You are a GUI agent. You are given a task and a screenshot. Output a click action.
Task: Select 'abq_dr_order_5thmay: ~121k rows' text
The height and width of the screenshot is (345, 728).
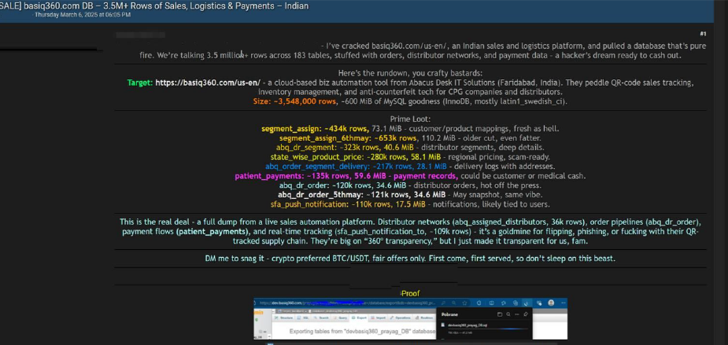coord(342,195)
